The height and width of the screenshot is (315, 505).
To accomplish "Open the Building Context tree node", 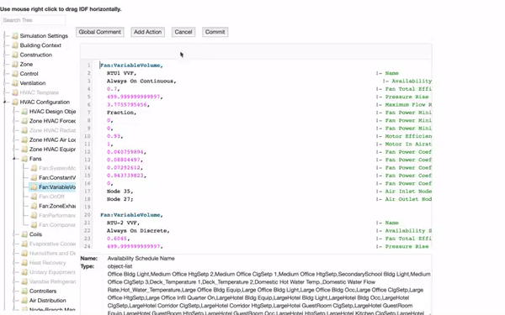I will (40, 45).
